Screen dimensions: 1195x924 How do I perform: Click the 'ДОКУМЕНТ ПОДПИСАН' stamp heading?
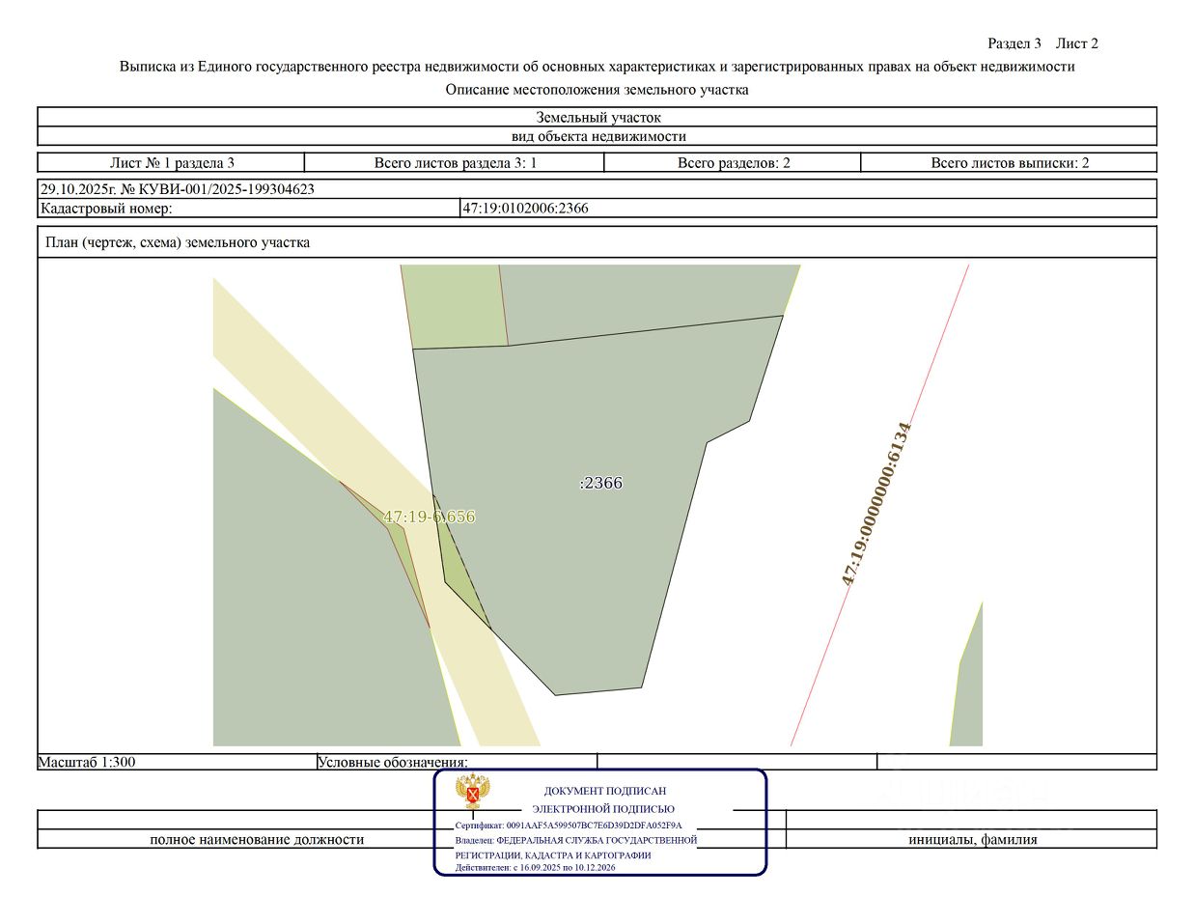pyautogui.click(x=605, y=791)
